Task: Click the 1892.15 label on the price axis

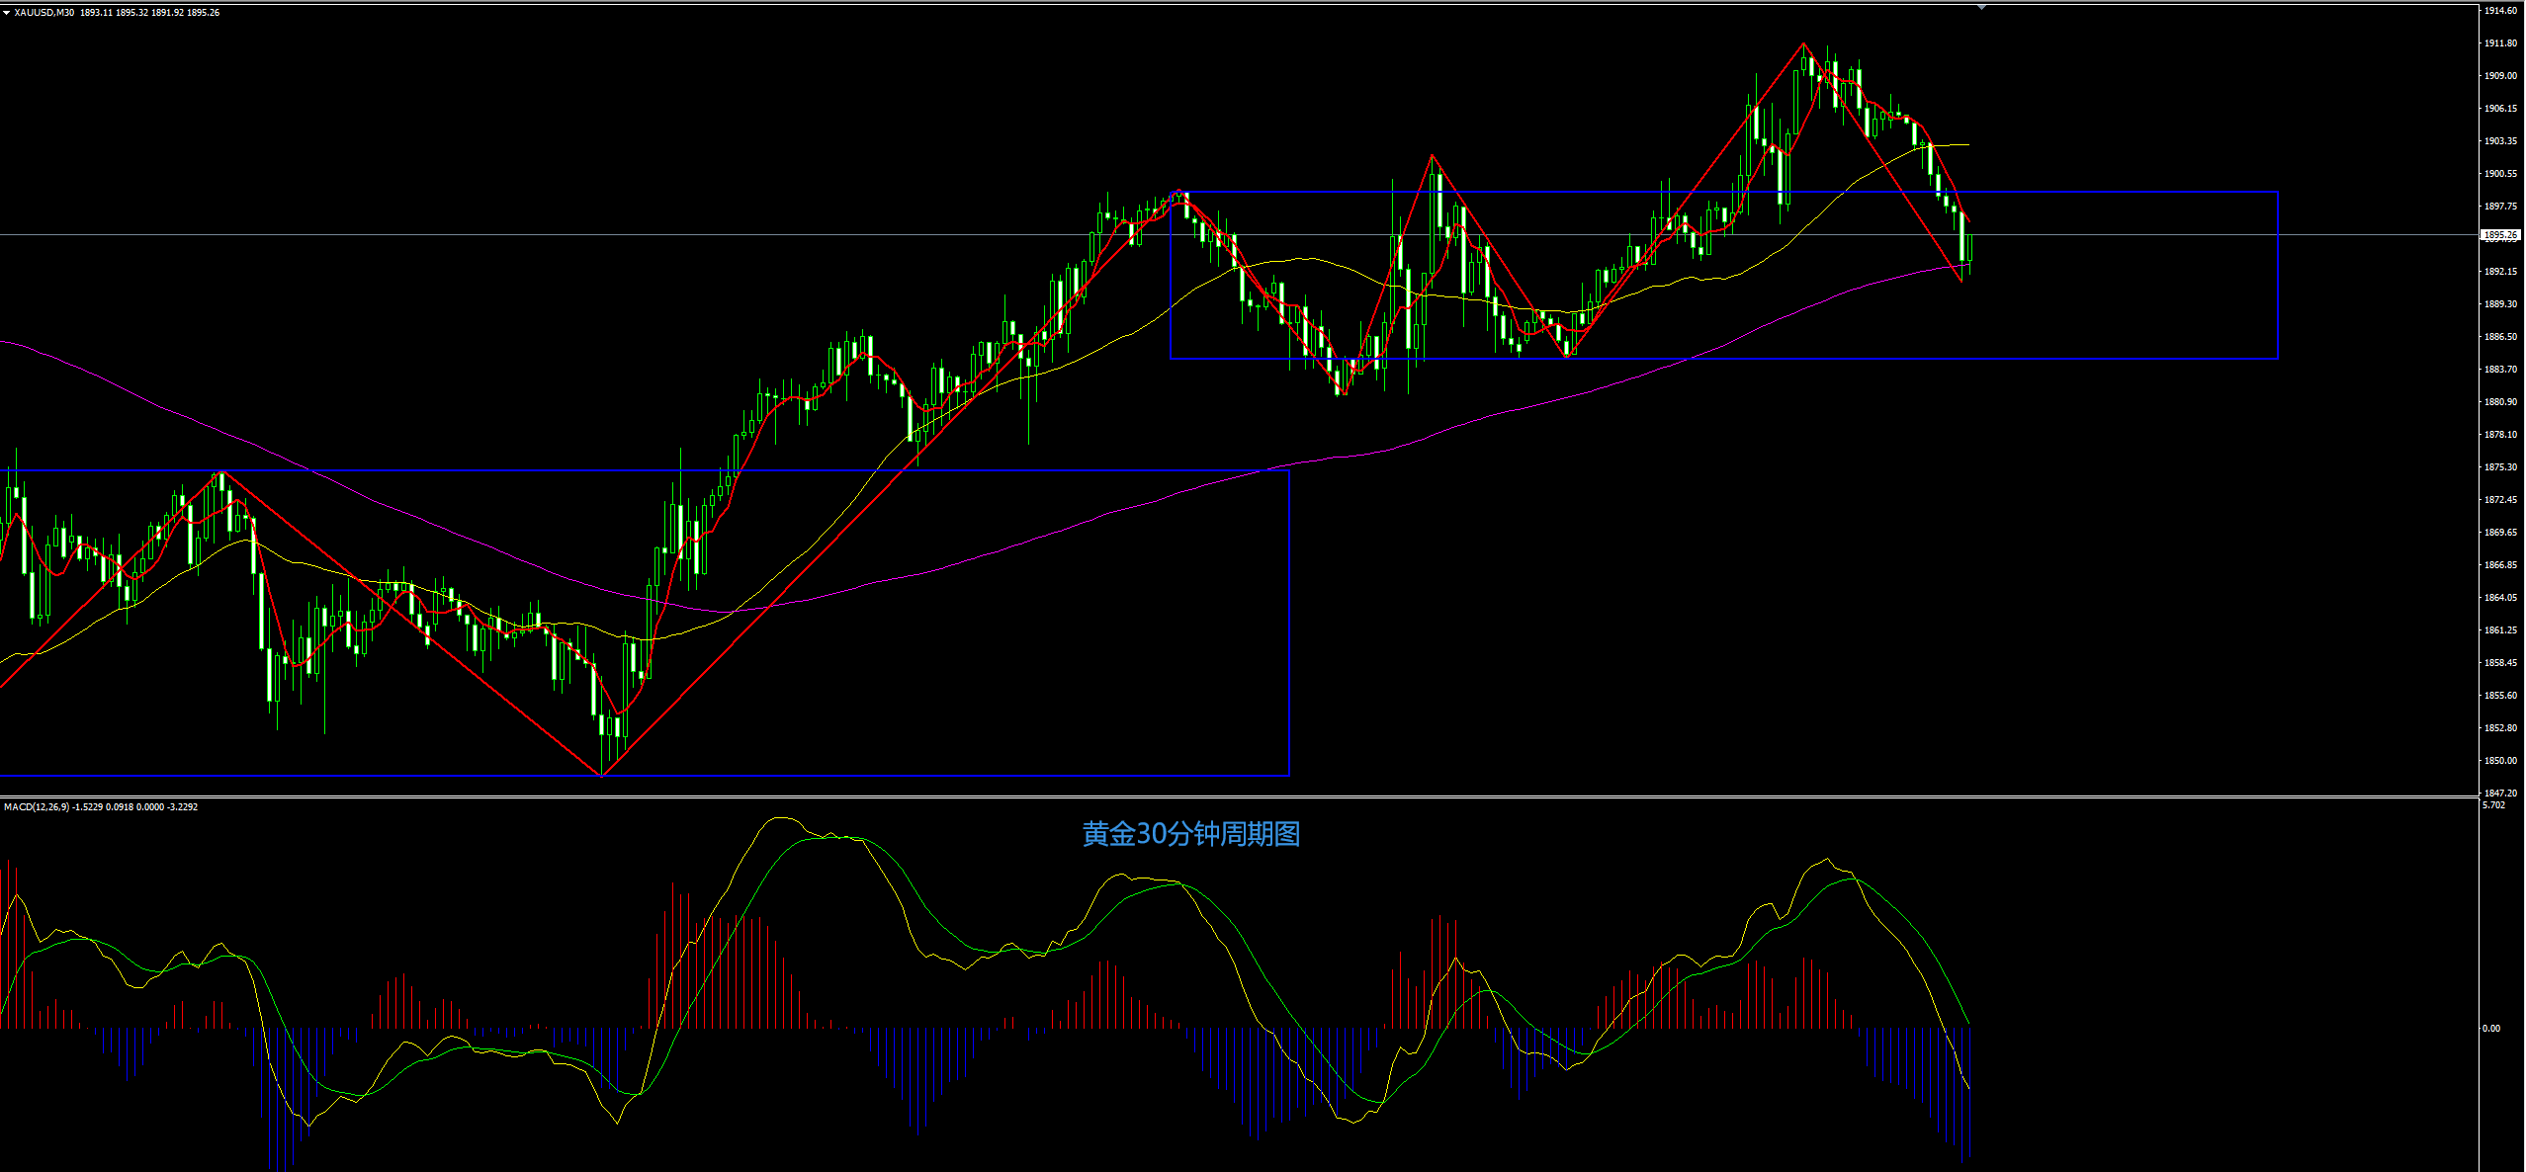Action: (2500, 272)
